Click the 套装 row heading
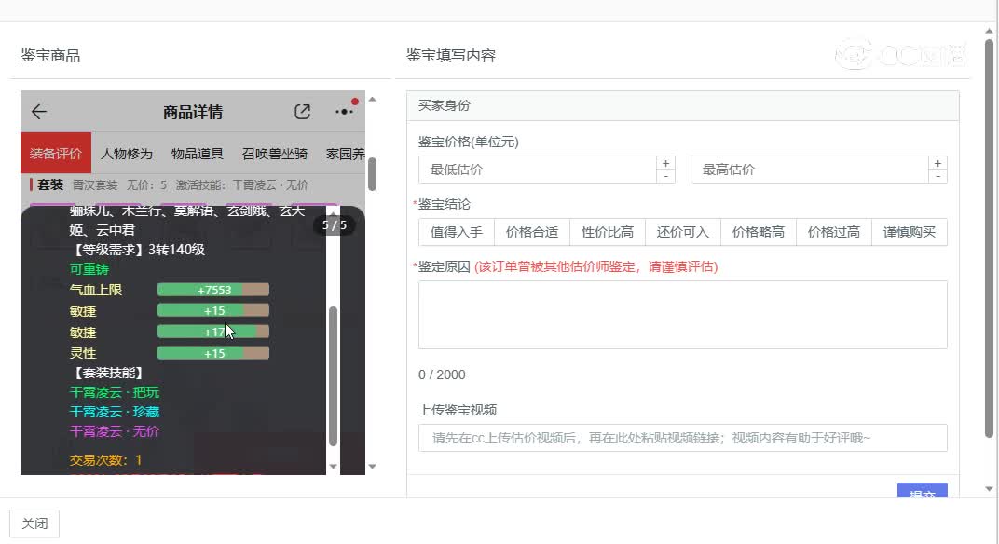Screen dimensions: 999x544 (50, 184)
